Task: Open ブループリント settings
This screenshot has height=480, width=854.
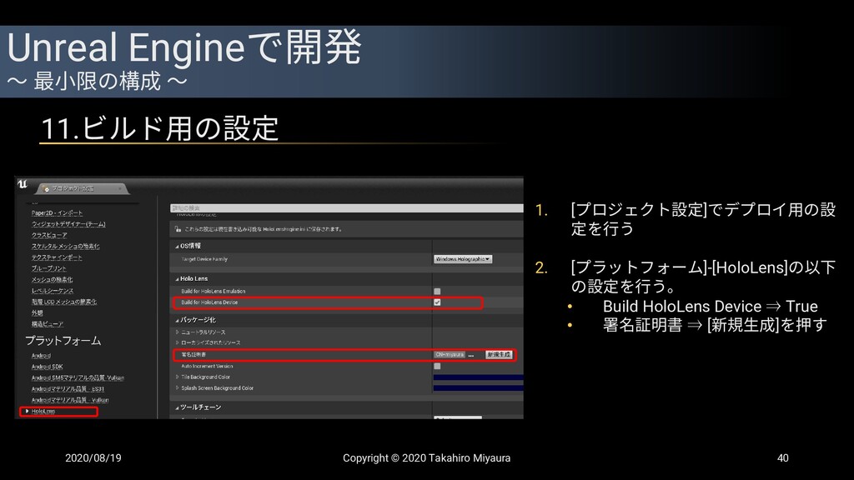Action: click(49, 269)
